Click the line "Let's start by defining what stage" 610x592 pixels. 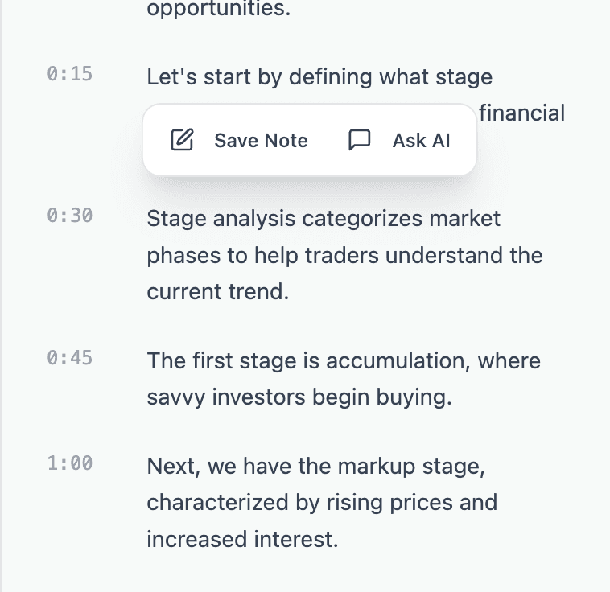pos(319,76)
